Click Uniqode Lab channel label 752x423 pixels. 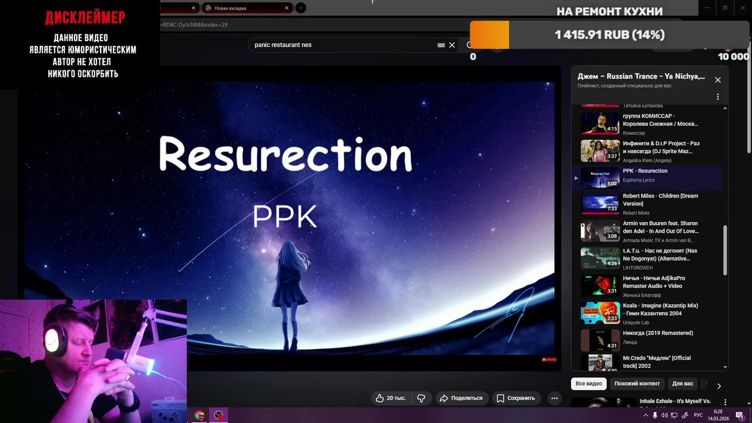636,323
